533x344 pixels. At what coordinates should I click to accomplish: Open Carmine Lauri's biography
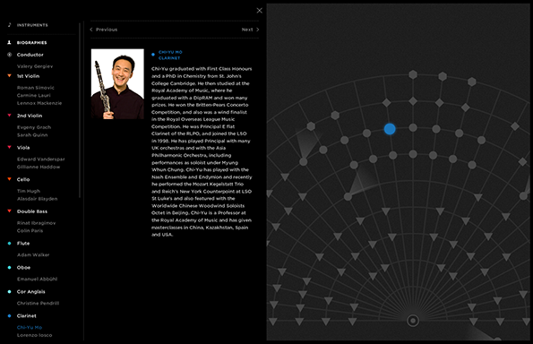point(34,96)
